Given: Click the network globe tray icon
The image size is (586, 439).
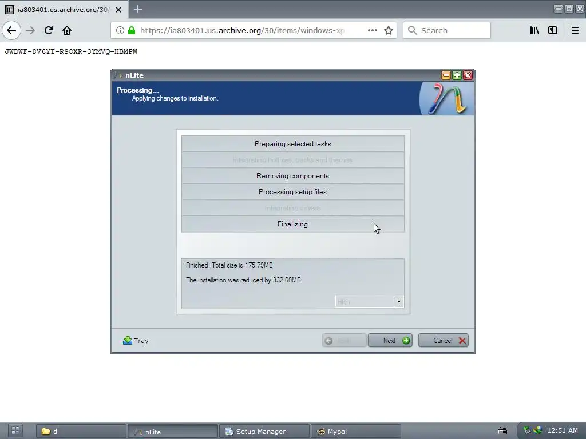Looking at the screenshot, I should click(x=537, y=430).
